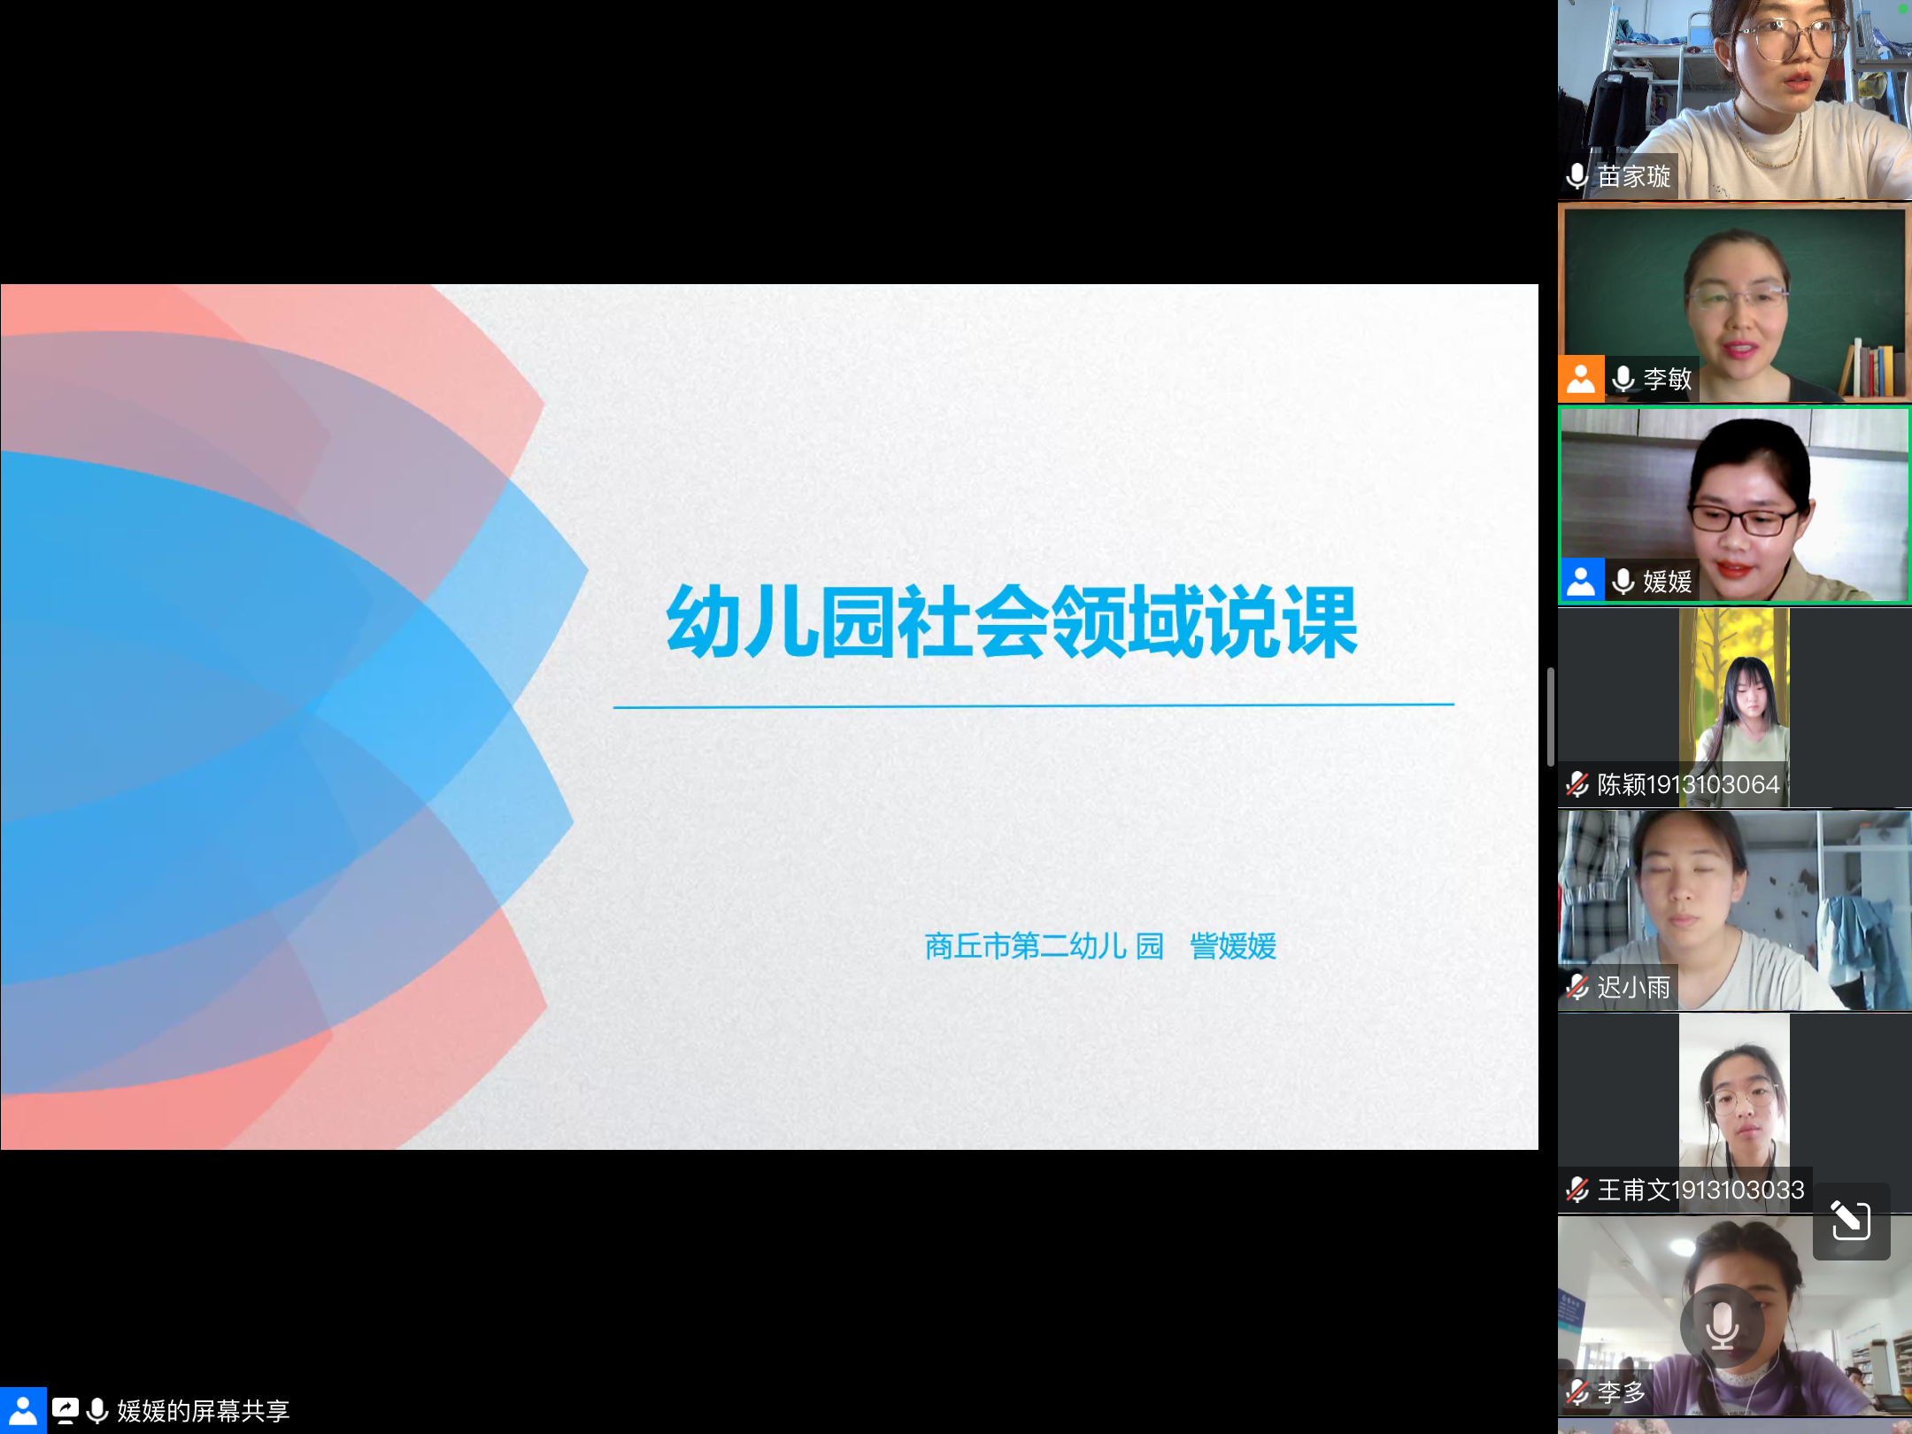The height and width of the screenshot is (1434, 1912).
Task: Click muted microphone icon beside 李多
Action: 1577,1392
